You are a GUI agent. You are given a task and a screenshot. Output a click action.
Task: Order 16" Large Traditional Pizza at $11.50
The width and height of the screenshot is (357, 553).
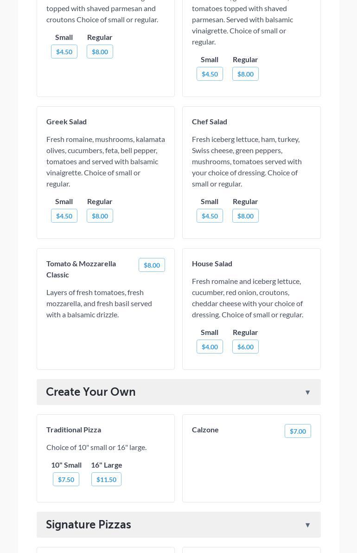click(106, 480)
